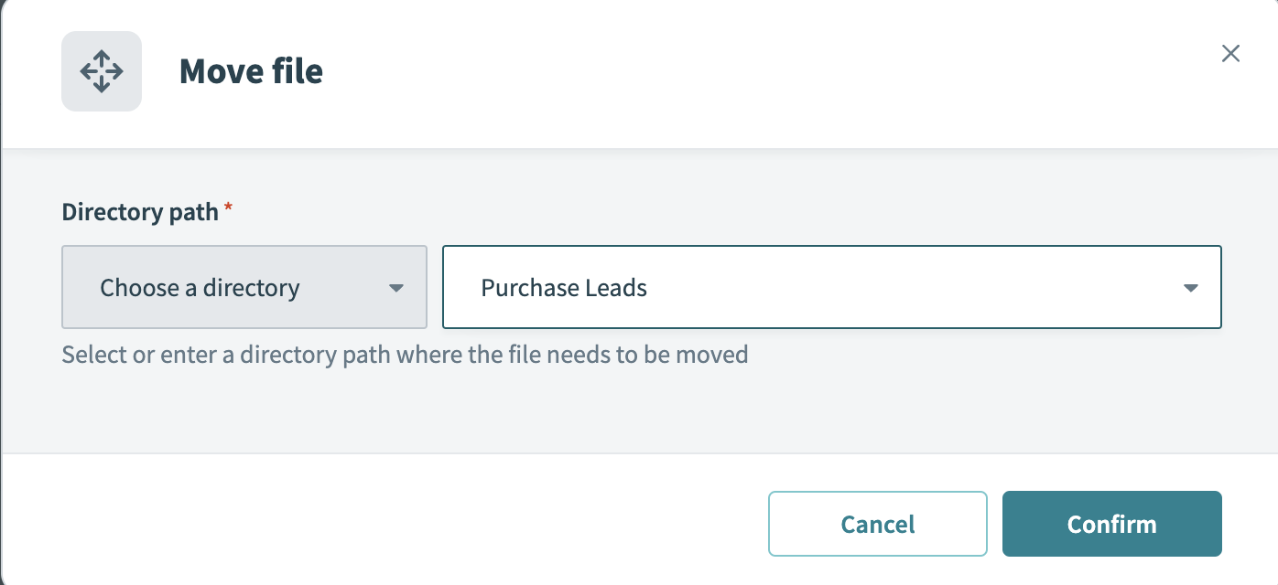Click the dismiss icon at top right
The width and height of the screenshot is (1278, 585).
tap(1230, 53)
